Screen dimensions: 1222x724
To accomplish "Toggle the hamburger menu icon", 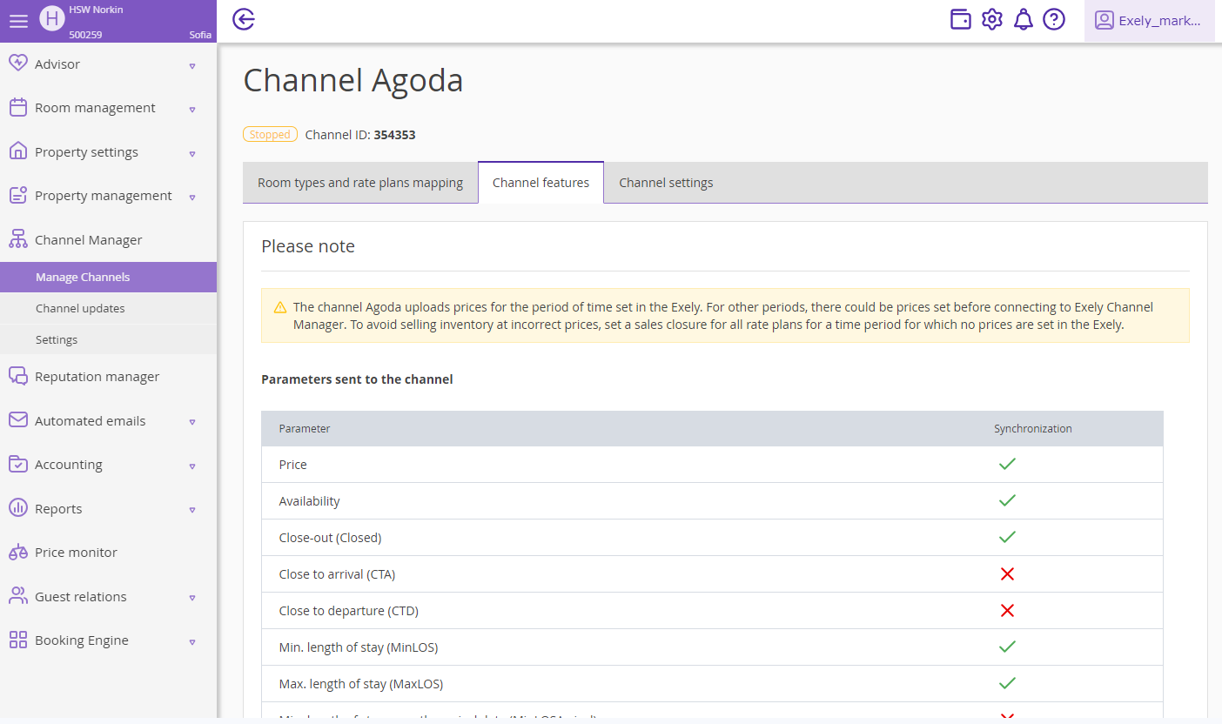I will tap(18, 21).
